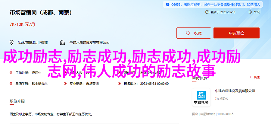Follow the company via + 关注
Image resolution: width=271 pixels, height=124 pixels.
coord(254,78)
